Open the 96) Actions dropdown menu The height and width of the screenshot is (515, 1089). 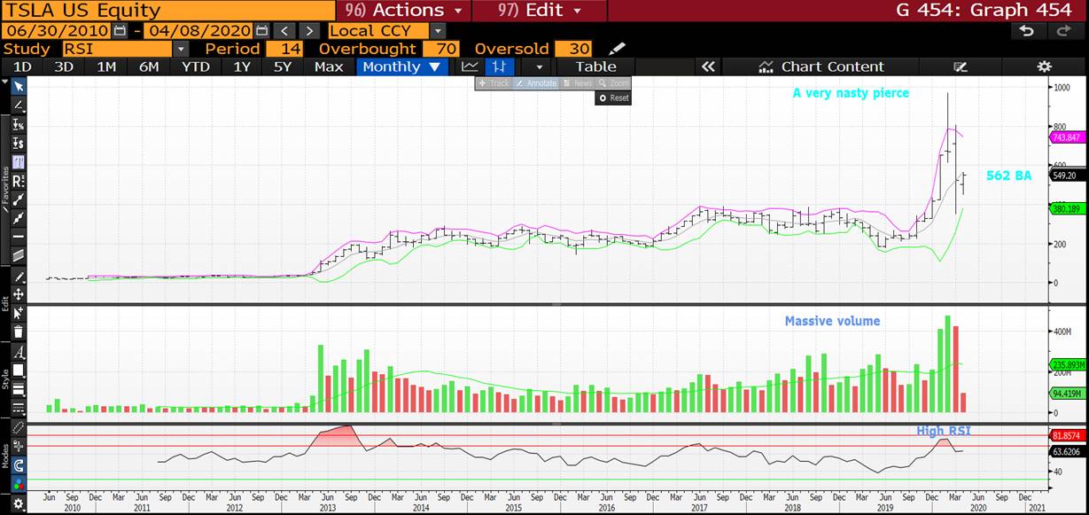tap(403, 11)
